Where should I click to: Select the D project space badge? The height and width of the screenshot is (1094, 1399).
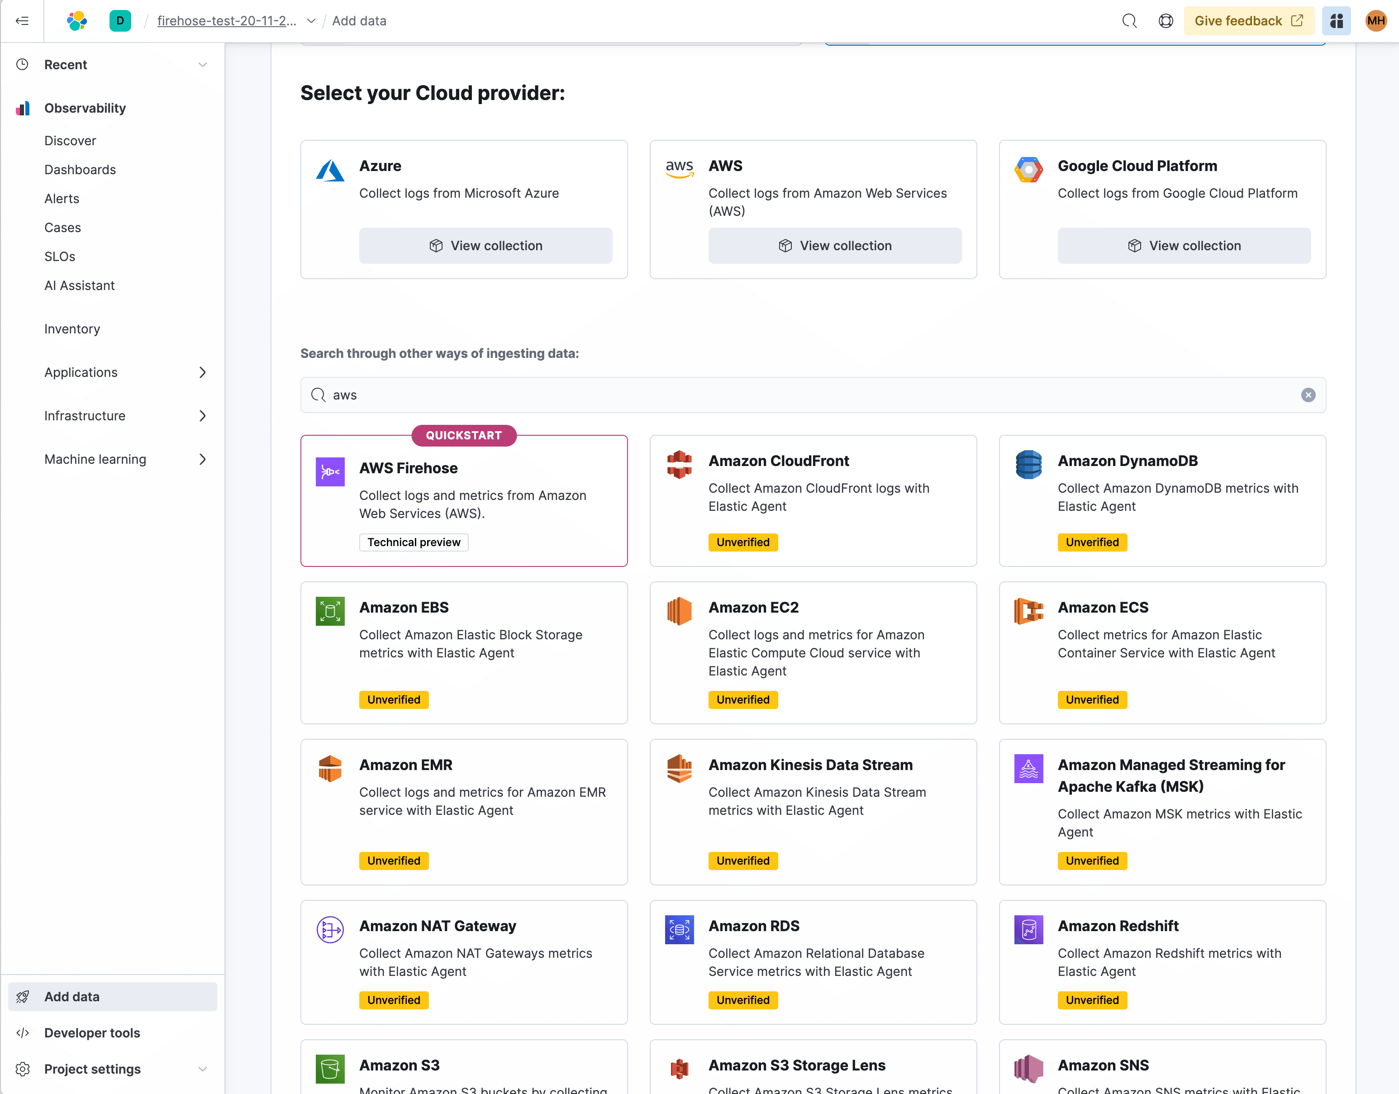(120, 20)
